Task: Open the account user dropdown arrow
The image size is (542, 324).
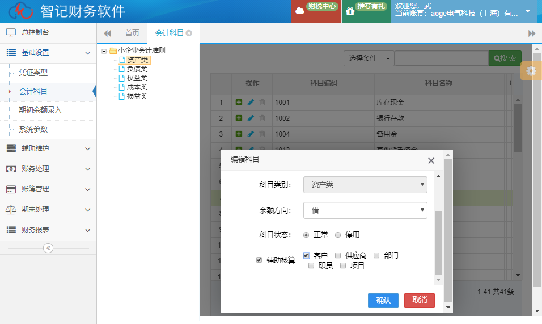Action: tap(528, 11)
